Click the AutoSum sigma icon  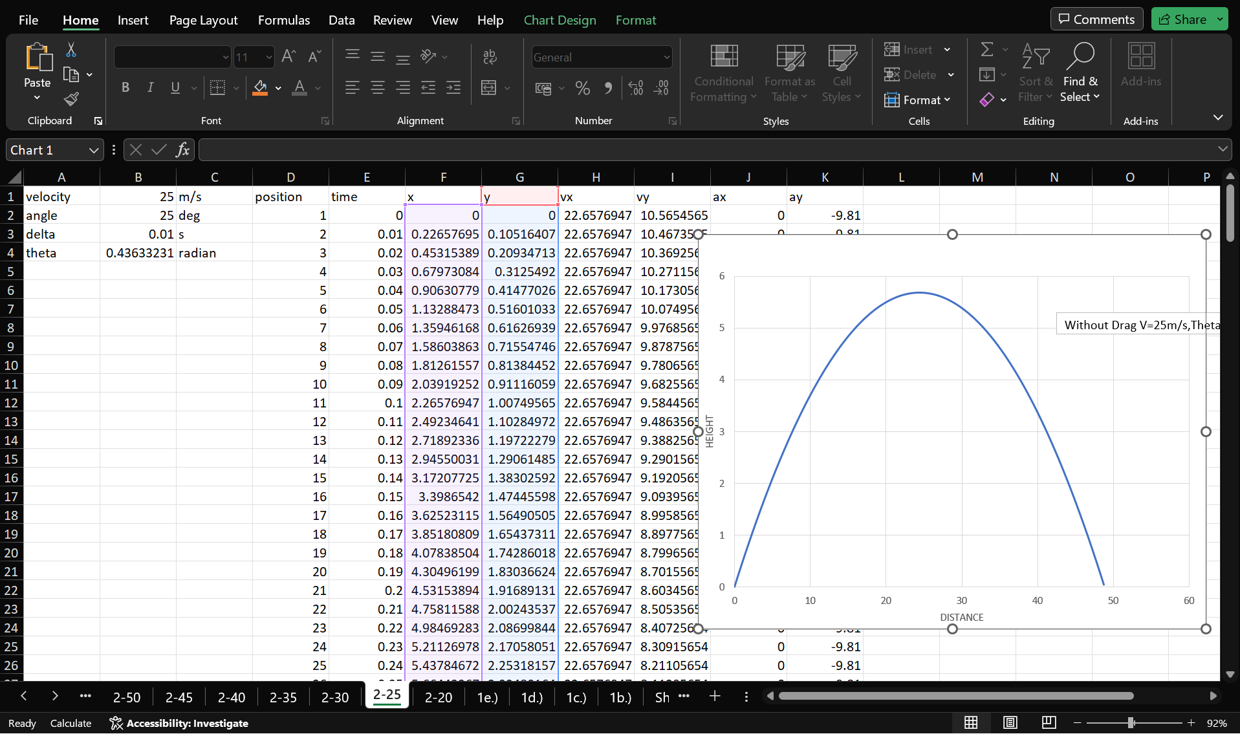(986, 50)
